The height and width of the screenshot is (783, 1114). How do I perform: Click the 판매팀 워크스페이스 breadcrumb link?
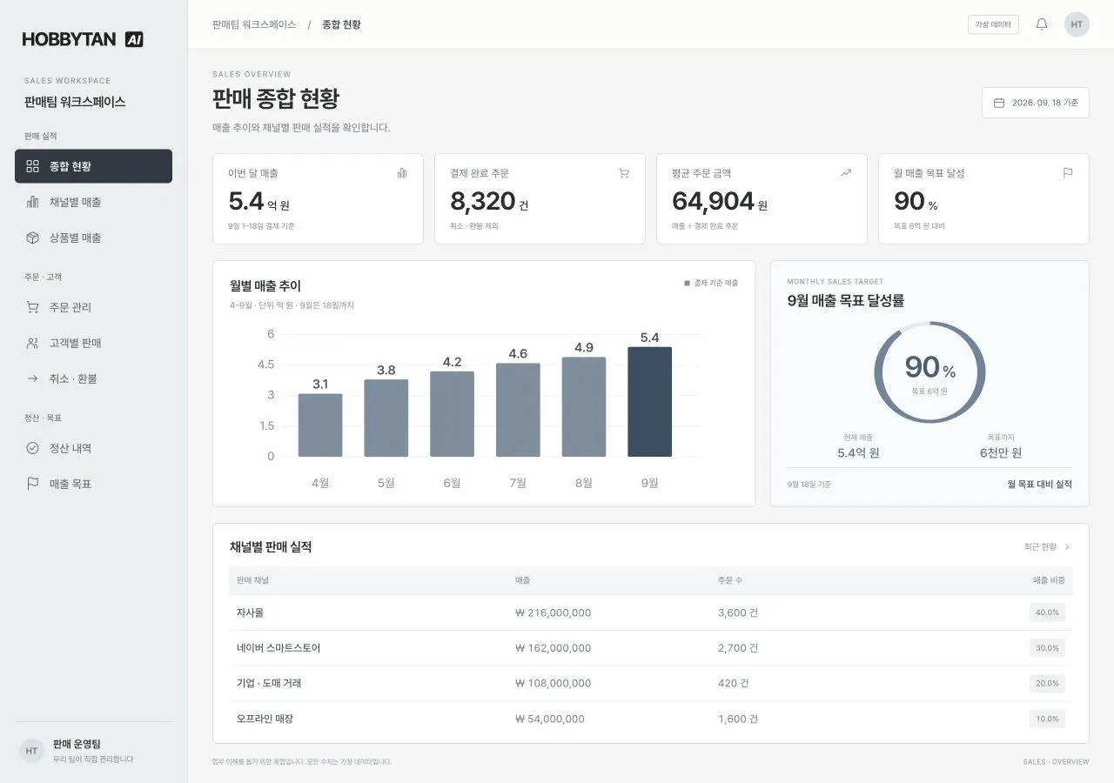[x=254, y=24]
